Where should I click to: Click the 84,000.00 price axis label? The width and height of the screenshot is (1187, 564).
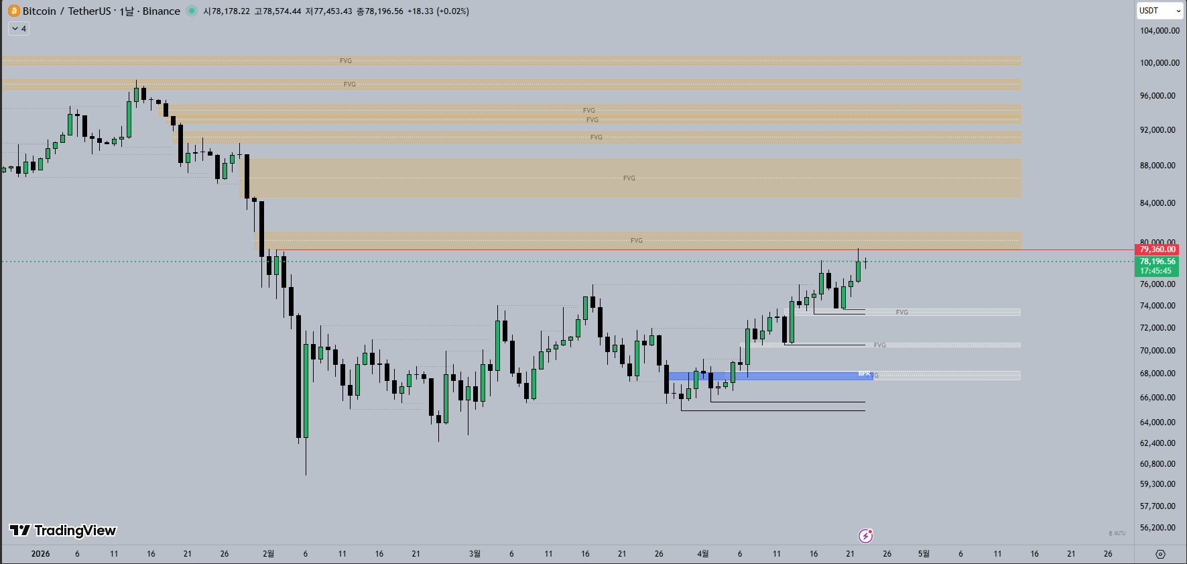coord(1158,203)
